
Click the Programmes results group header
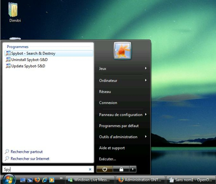coord(18,47)
